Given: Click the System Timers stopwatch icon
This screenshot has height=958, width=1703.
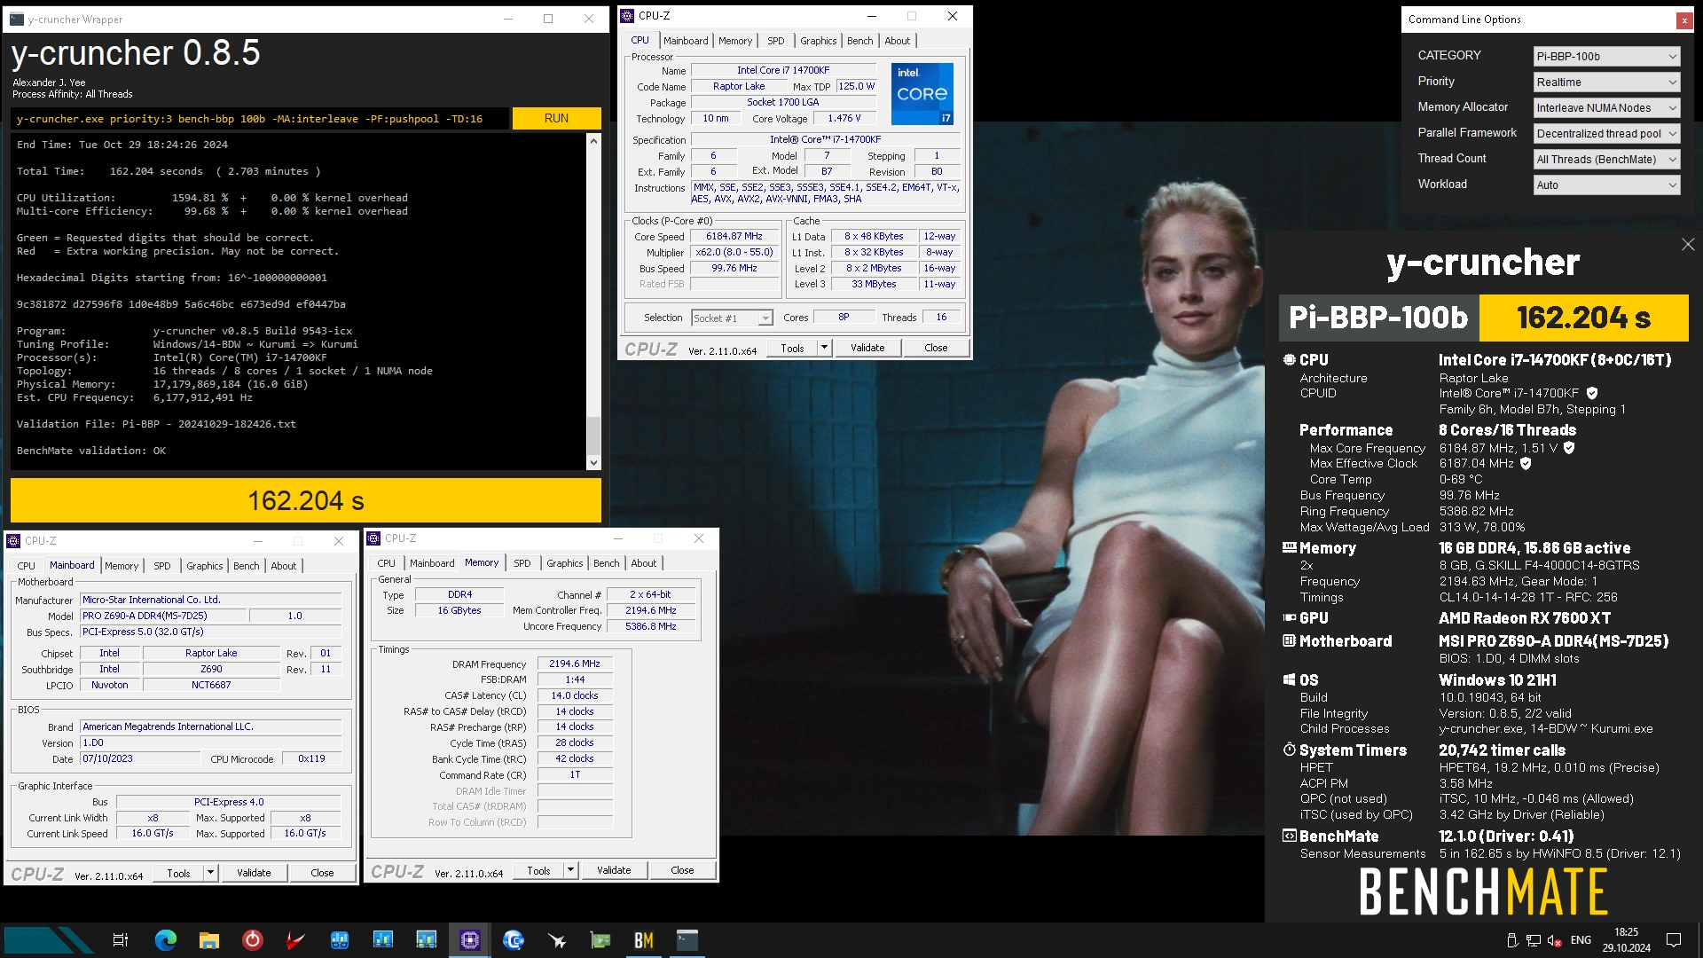Looking at the screenshot, I should pos(1289,750).
